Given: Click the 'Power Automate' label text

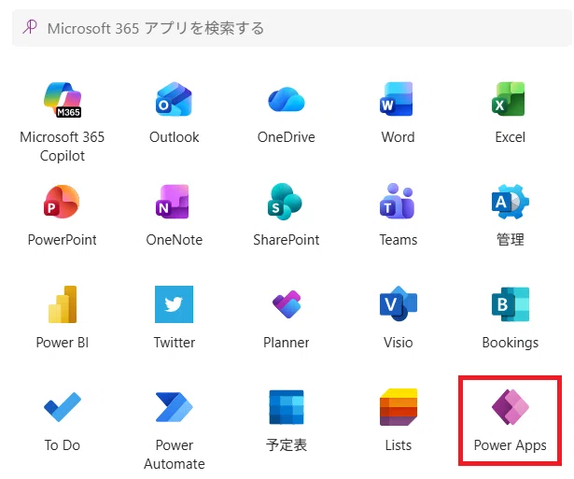Looking at the screenshot, I should [175, 455].
